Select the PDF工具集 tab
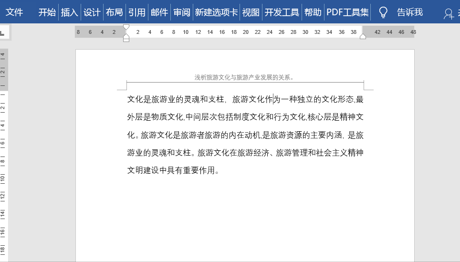Image resolution: width=460 pixels, height=262 pixels. click(x=347, y=12)
